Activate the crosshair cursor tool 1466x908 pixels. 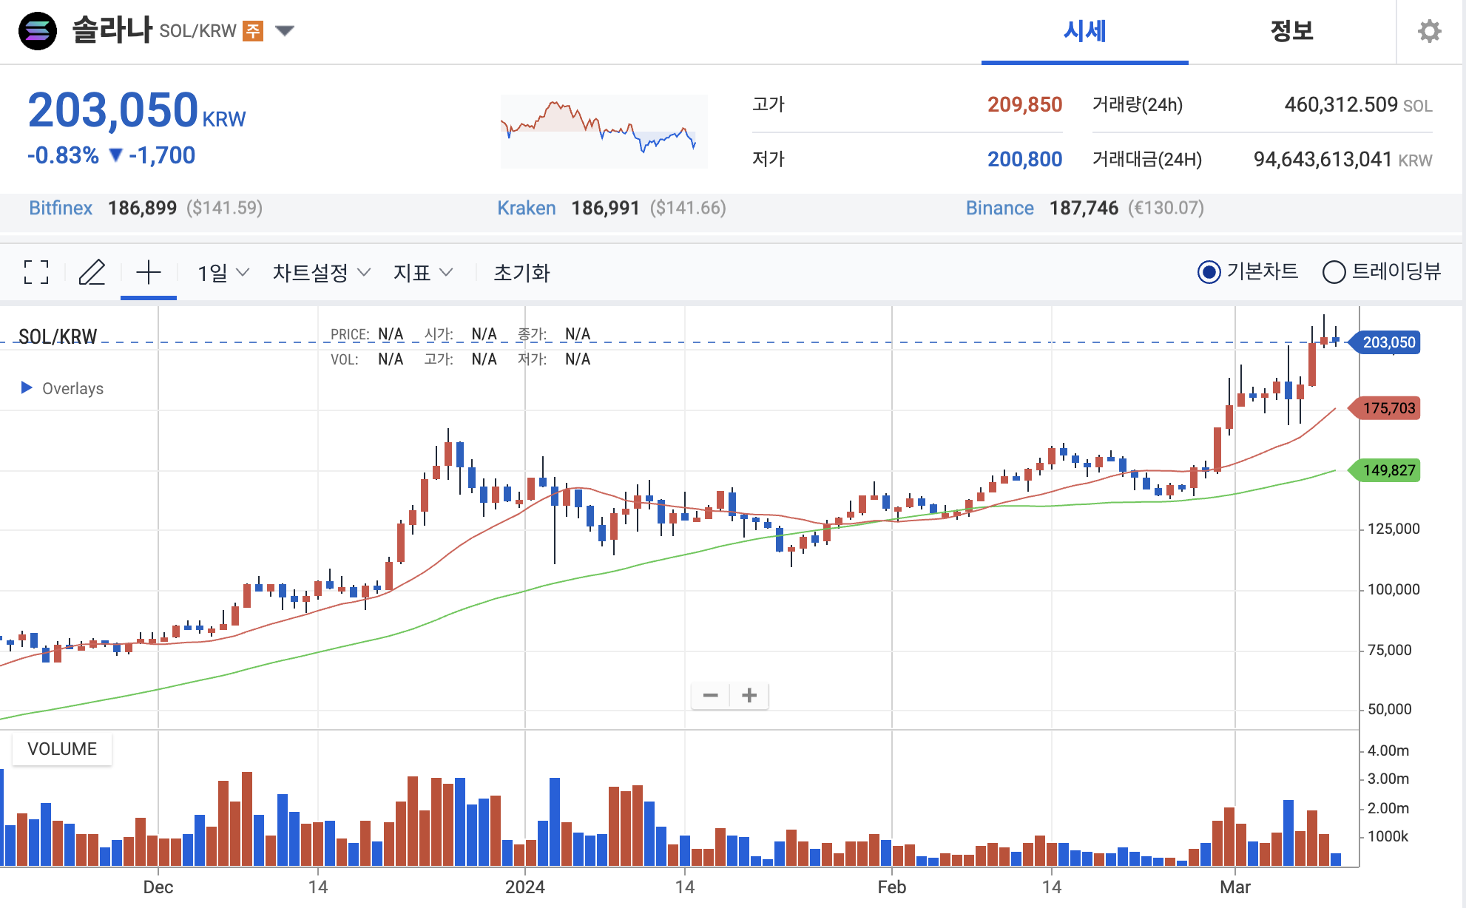pos(149,272)
